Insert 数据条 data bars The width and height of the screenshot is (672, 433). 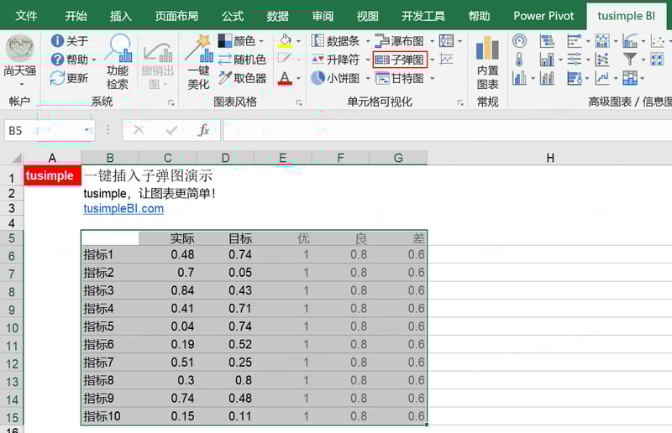coord(335,41)
